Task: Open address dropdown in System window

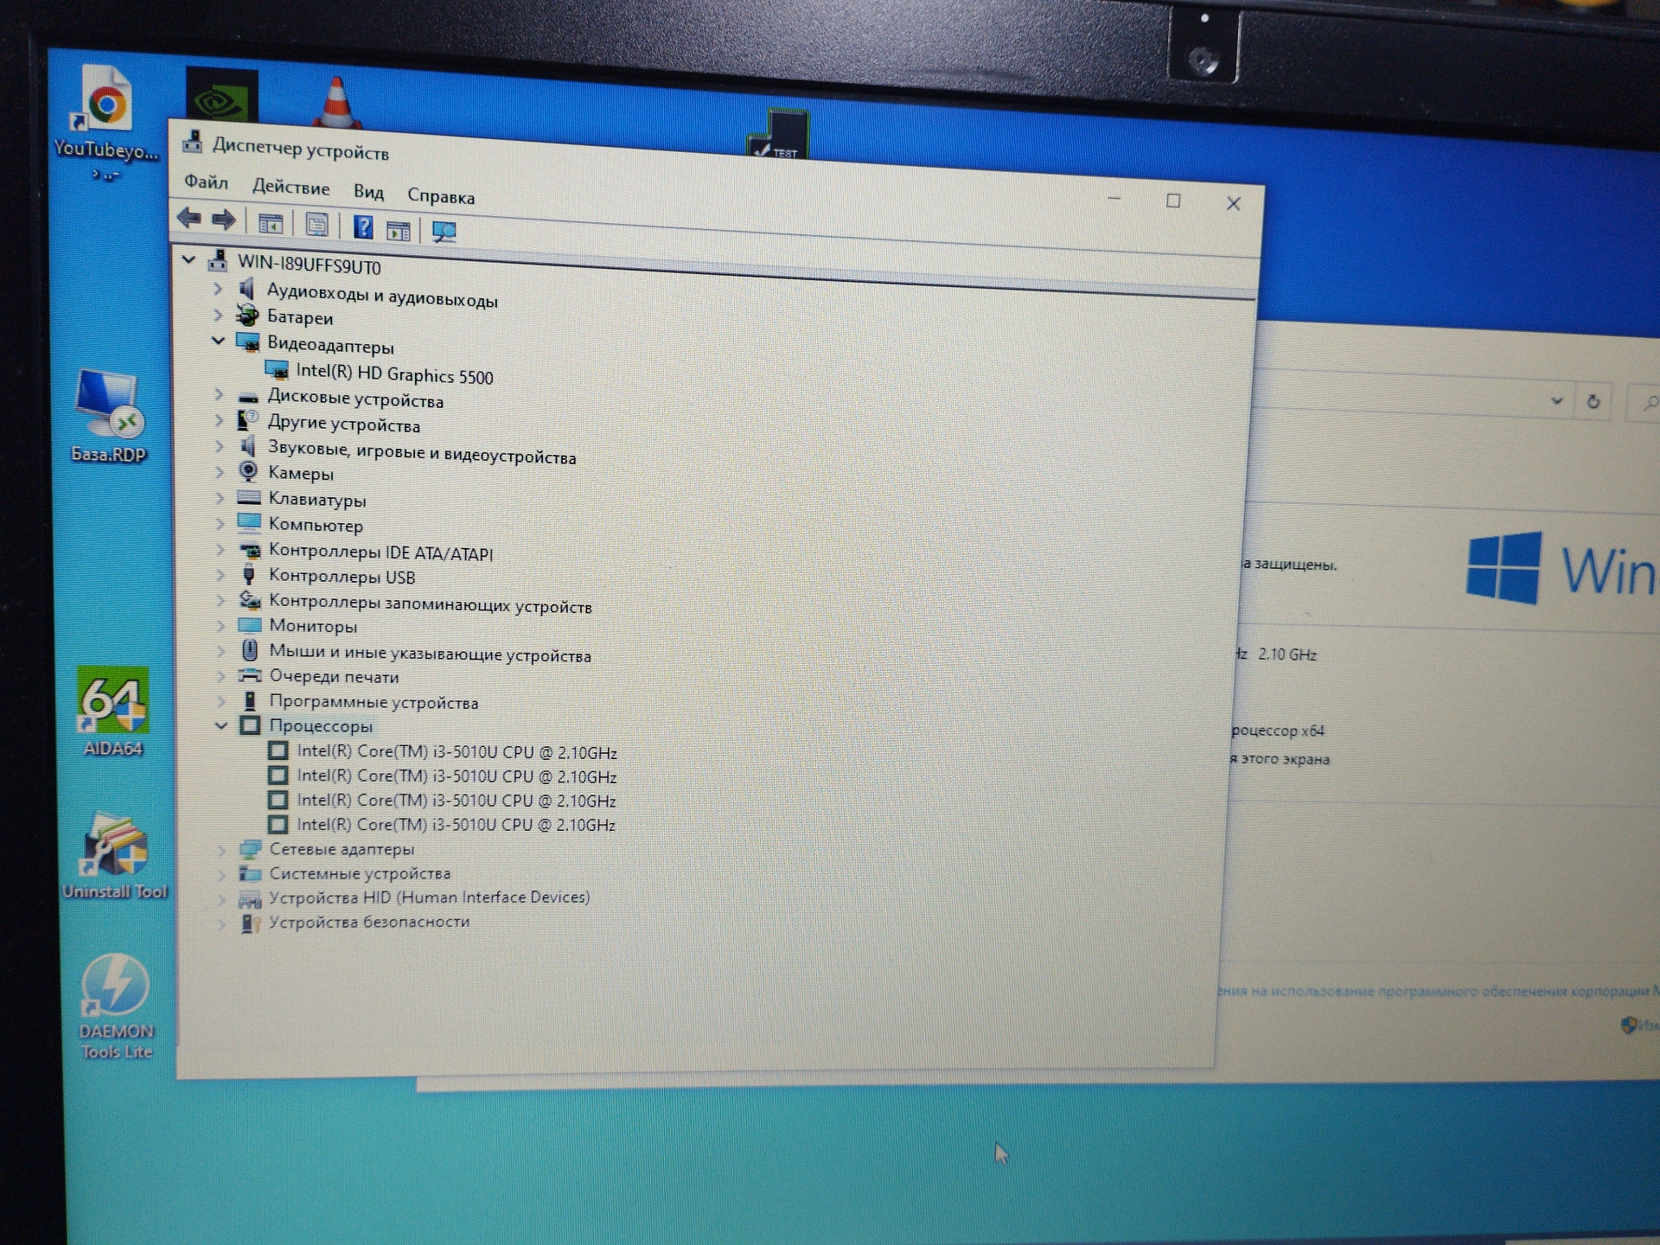Action: [1556, 401]
